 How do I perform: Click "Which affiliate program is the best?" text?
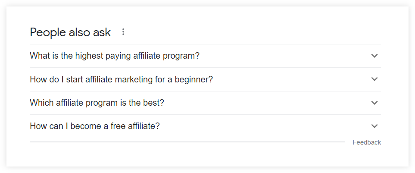point(97,103)
